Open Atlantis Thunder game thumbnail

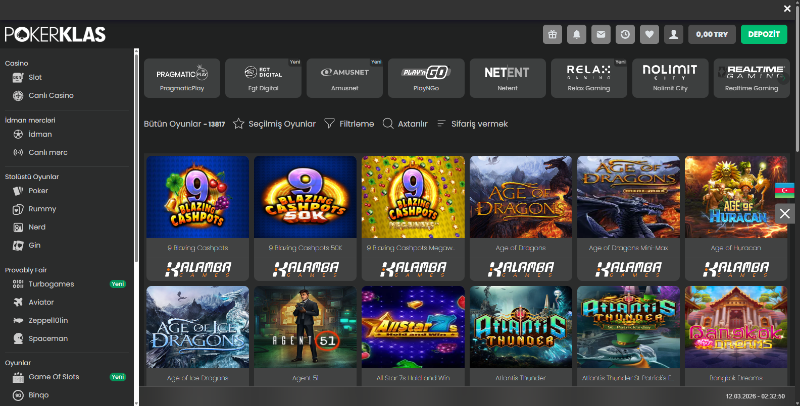[x=521, y=327]
